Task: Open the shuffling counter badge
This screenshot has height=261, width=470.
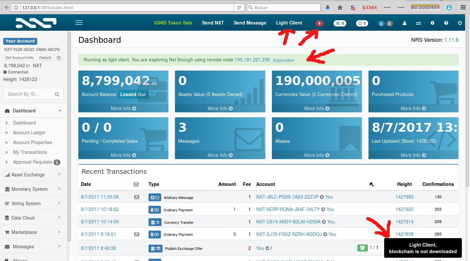Action: 340,23
